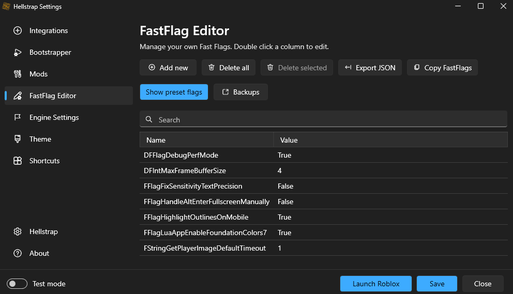Switch to Engine Settings page

point(69,117)
